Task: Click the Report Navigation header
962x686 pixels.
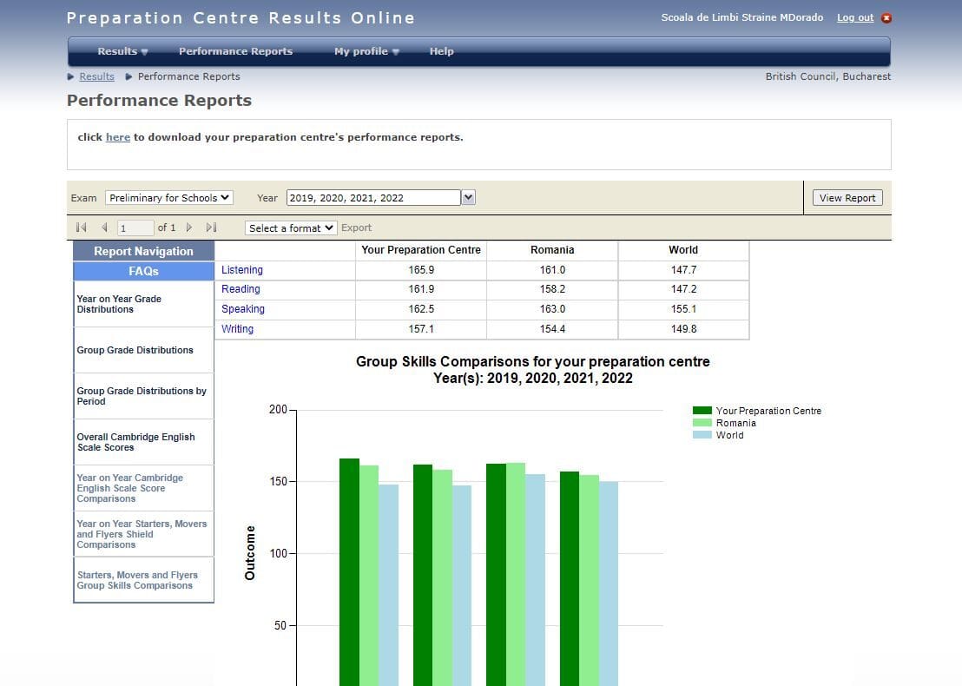Action: click(x=143, y=251)
